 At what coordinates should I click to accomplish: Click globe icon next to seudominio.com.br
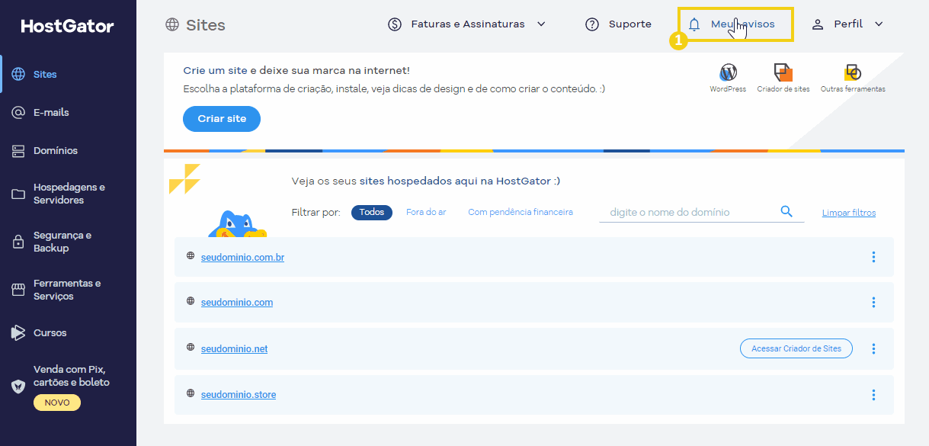(191, 255)
